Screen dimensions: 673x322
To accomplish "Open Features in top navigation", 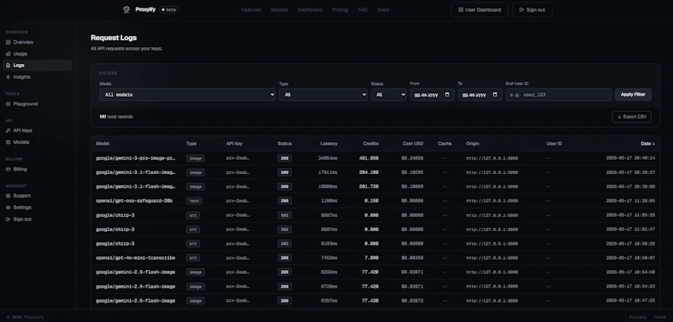I will click(251, 9).
